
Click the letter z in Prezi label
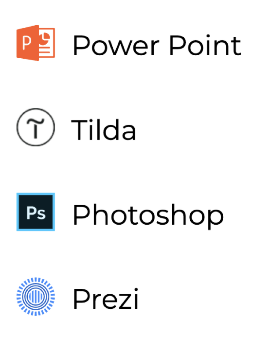pyautogui.click(x=122, y=301)
